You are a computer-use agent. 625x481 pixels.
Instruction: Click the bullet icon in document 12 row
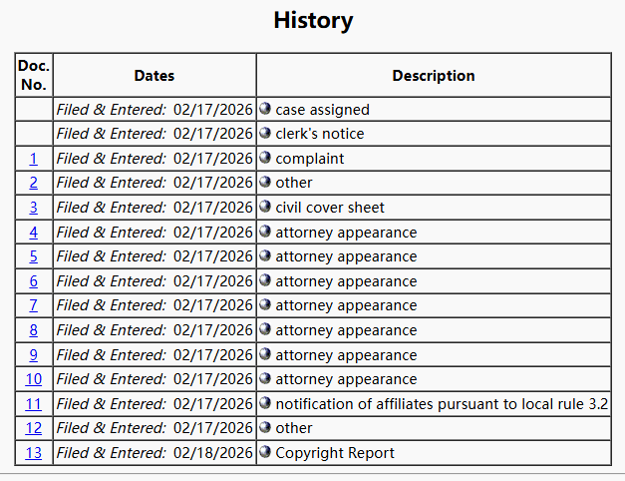point(265,428)
